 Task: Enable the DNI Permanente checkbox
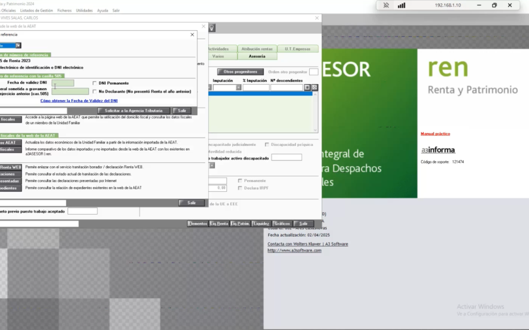[95, 83]
